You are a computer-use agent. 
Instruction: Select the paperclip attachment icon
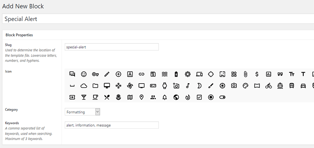245,74
